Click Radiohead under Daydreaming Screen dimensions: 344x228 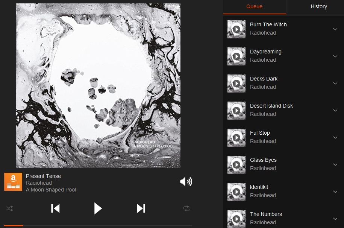(x=263, y=60)
